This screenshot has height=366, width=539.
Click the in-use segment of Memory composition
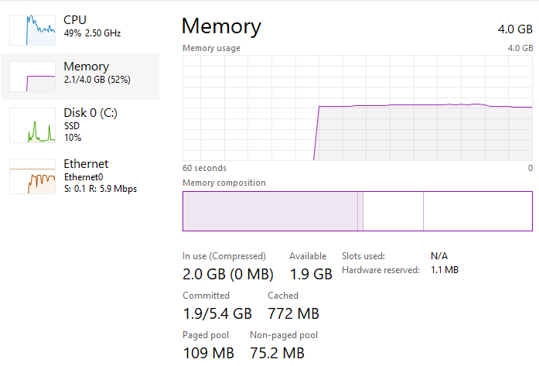270,211
